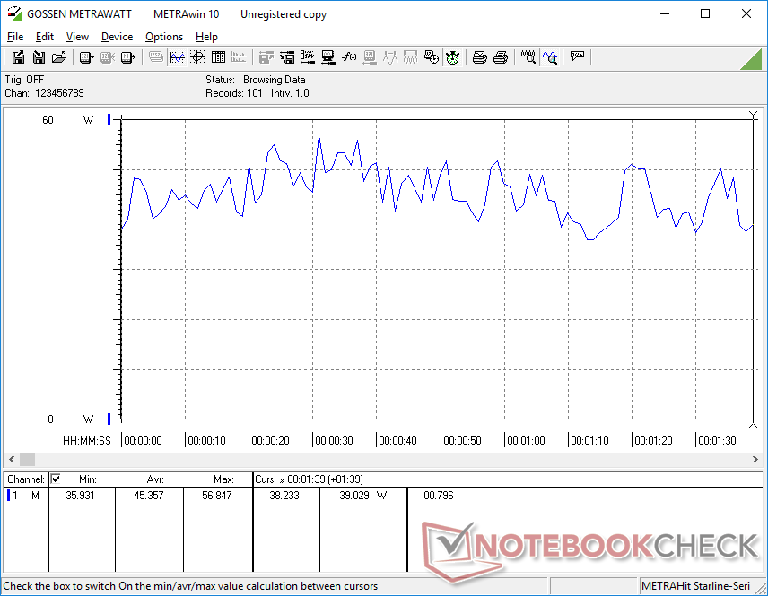The width and height of the screenshot is (768, 596).
Task: Click the METRAHit Starline-Seri status bar entry
Action: (x=695, y=586)
